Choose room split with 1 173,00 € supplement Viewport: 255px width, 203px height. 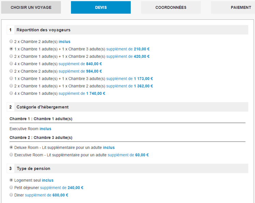pyautogui.click(x=11, y=79)
